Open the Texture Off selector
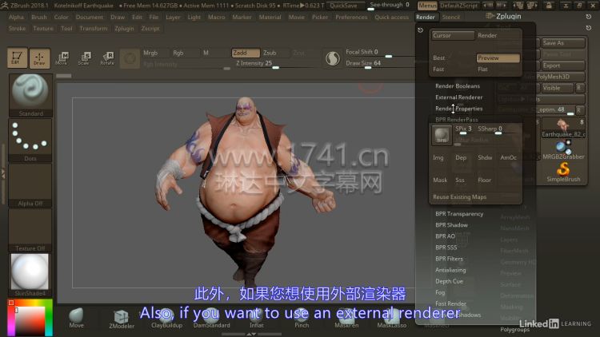 [30, 230]
